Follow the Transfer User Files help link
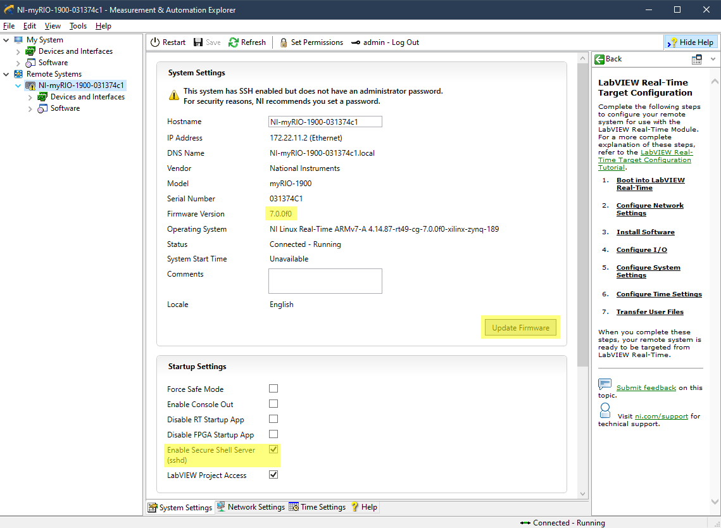Viewport: 721px width, 528px height. (x=649, y=312)
